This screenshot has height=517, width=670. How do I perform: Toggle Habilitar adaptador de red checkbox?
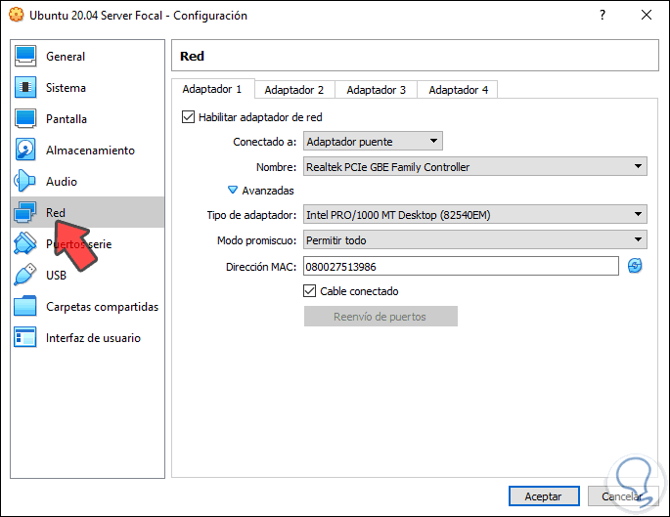coord(189,117)
